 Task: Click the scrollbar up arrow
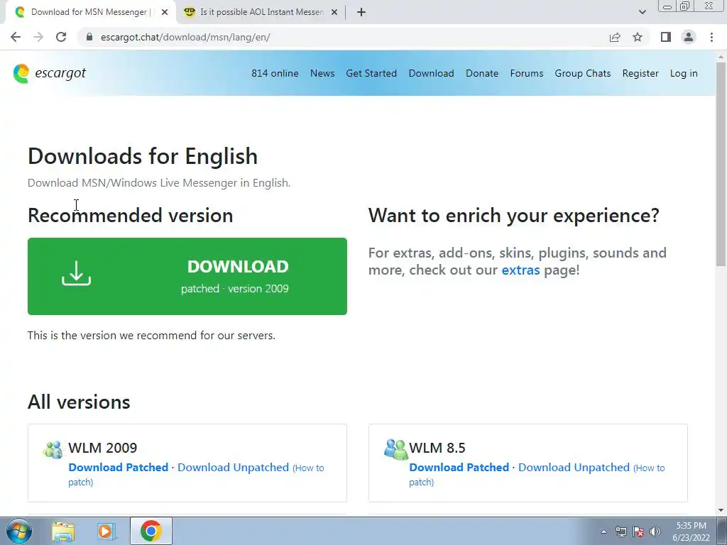pyautogui.click(x=721, y=56)
